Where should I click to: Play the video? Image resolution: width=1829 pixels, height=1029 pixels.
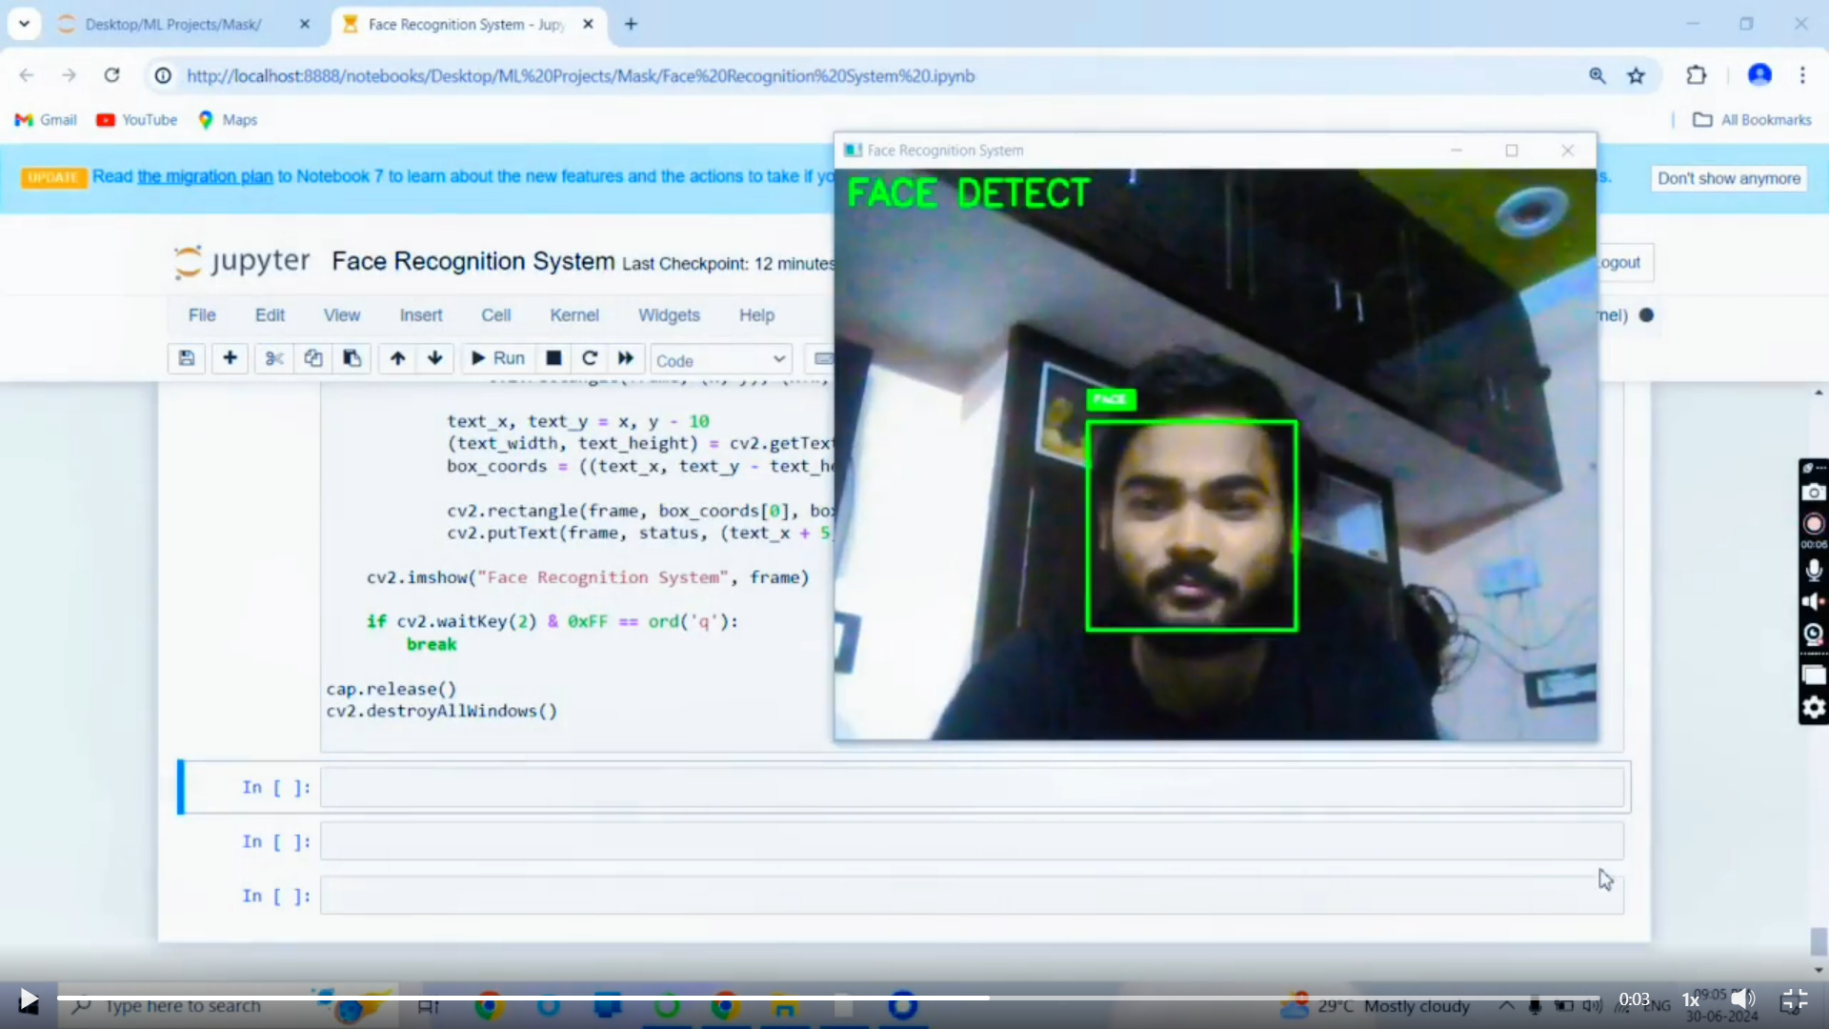tap(29, 1000)
